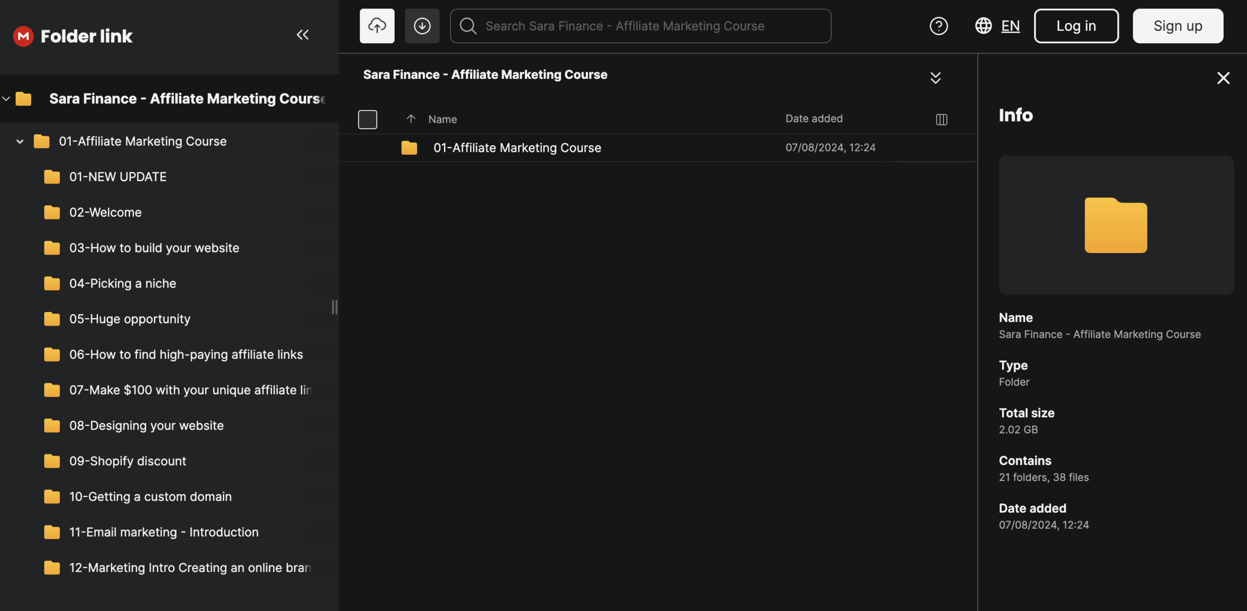Select 09-Shopify discount folder in sidebar
Image resolution: width=1247 pixels, height=611 pixels.
(x=127, y=461)
